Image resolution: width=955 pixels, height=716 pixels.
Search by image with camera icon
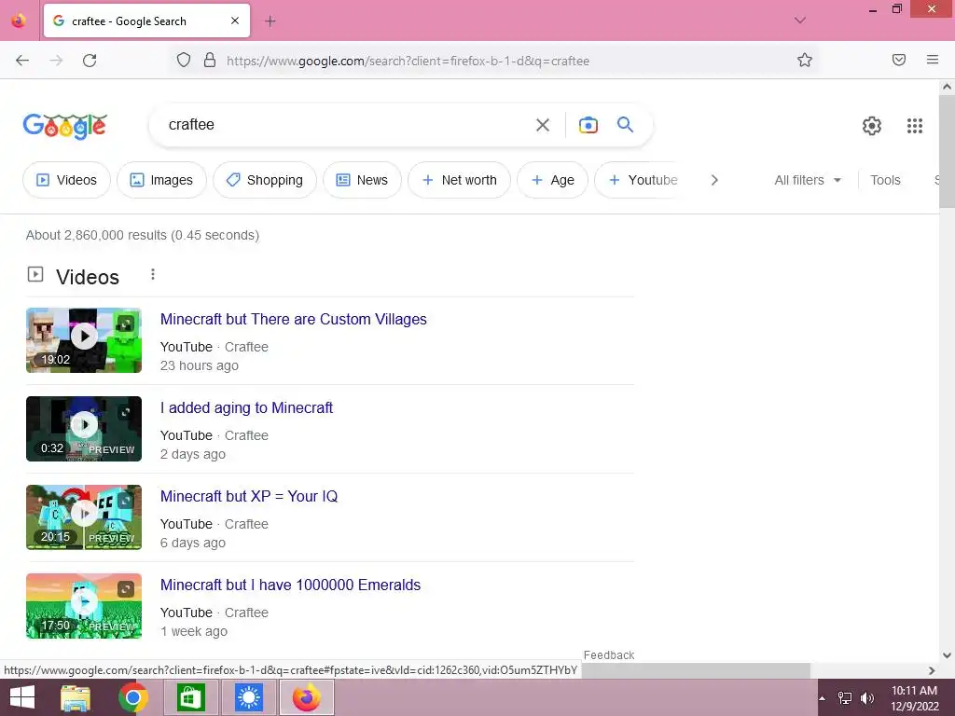(x=588, y=125)
